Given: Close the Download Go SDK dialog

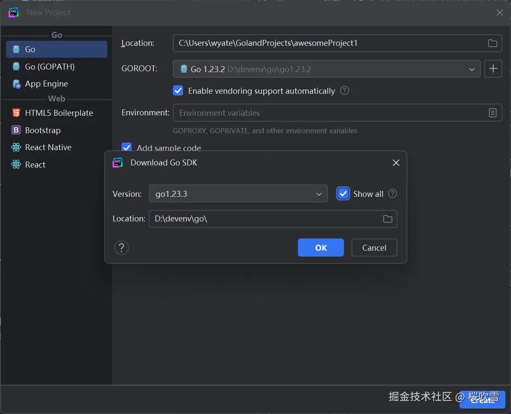Looking at the screenshot, I should [x=396, y=163].
